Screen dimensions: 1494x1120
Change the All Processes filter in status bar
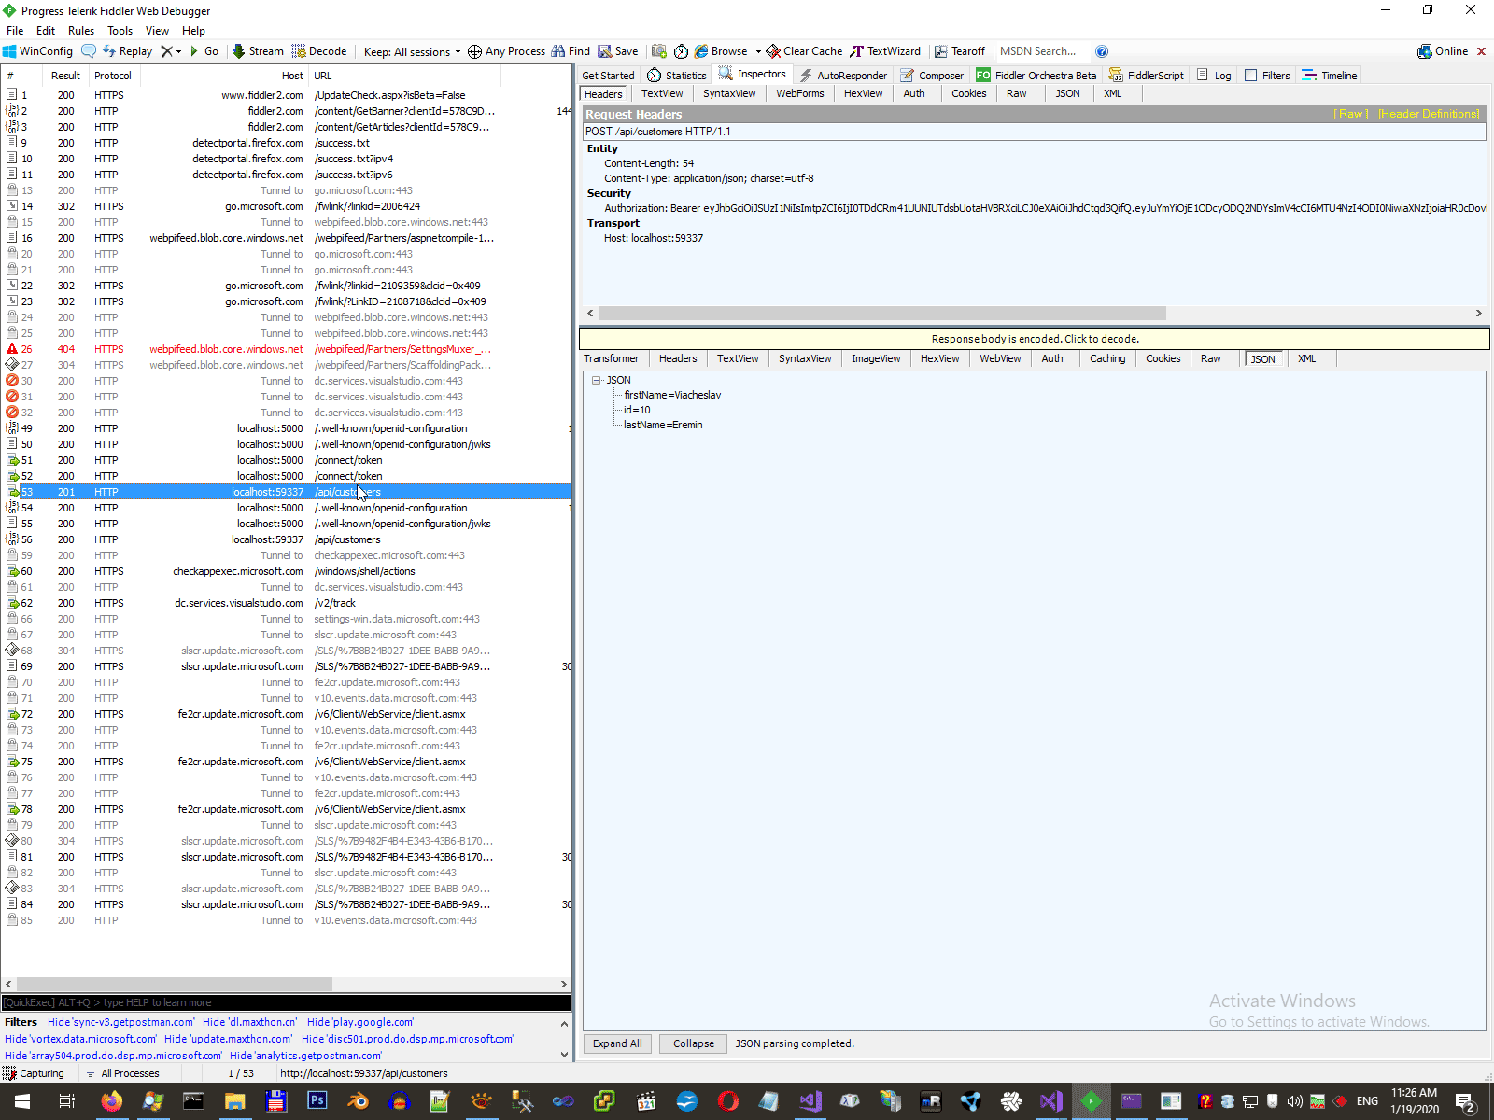click(122, 1073)
